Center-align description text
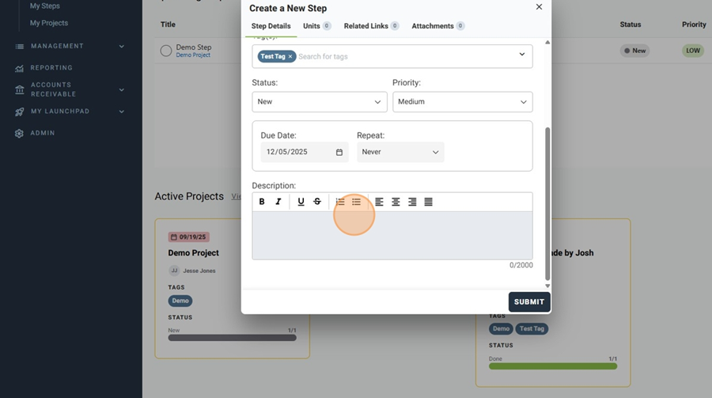The width and height of the screenshot is (712, 398). point(396,202)
